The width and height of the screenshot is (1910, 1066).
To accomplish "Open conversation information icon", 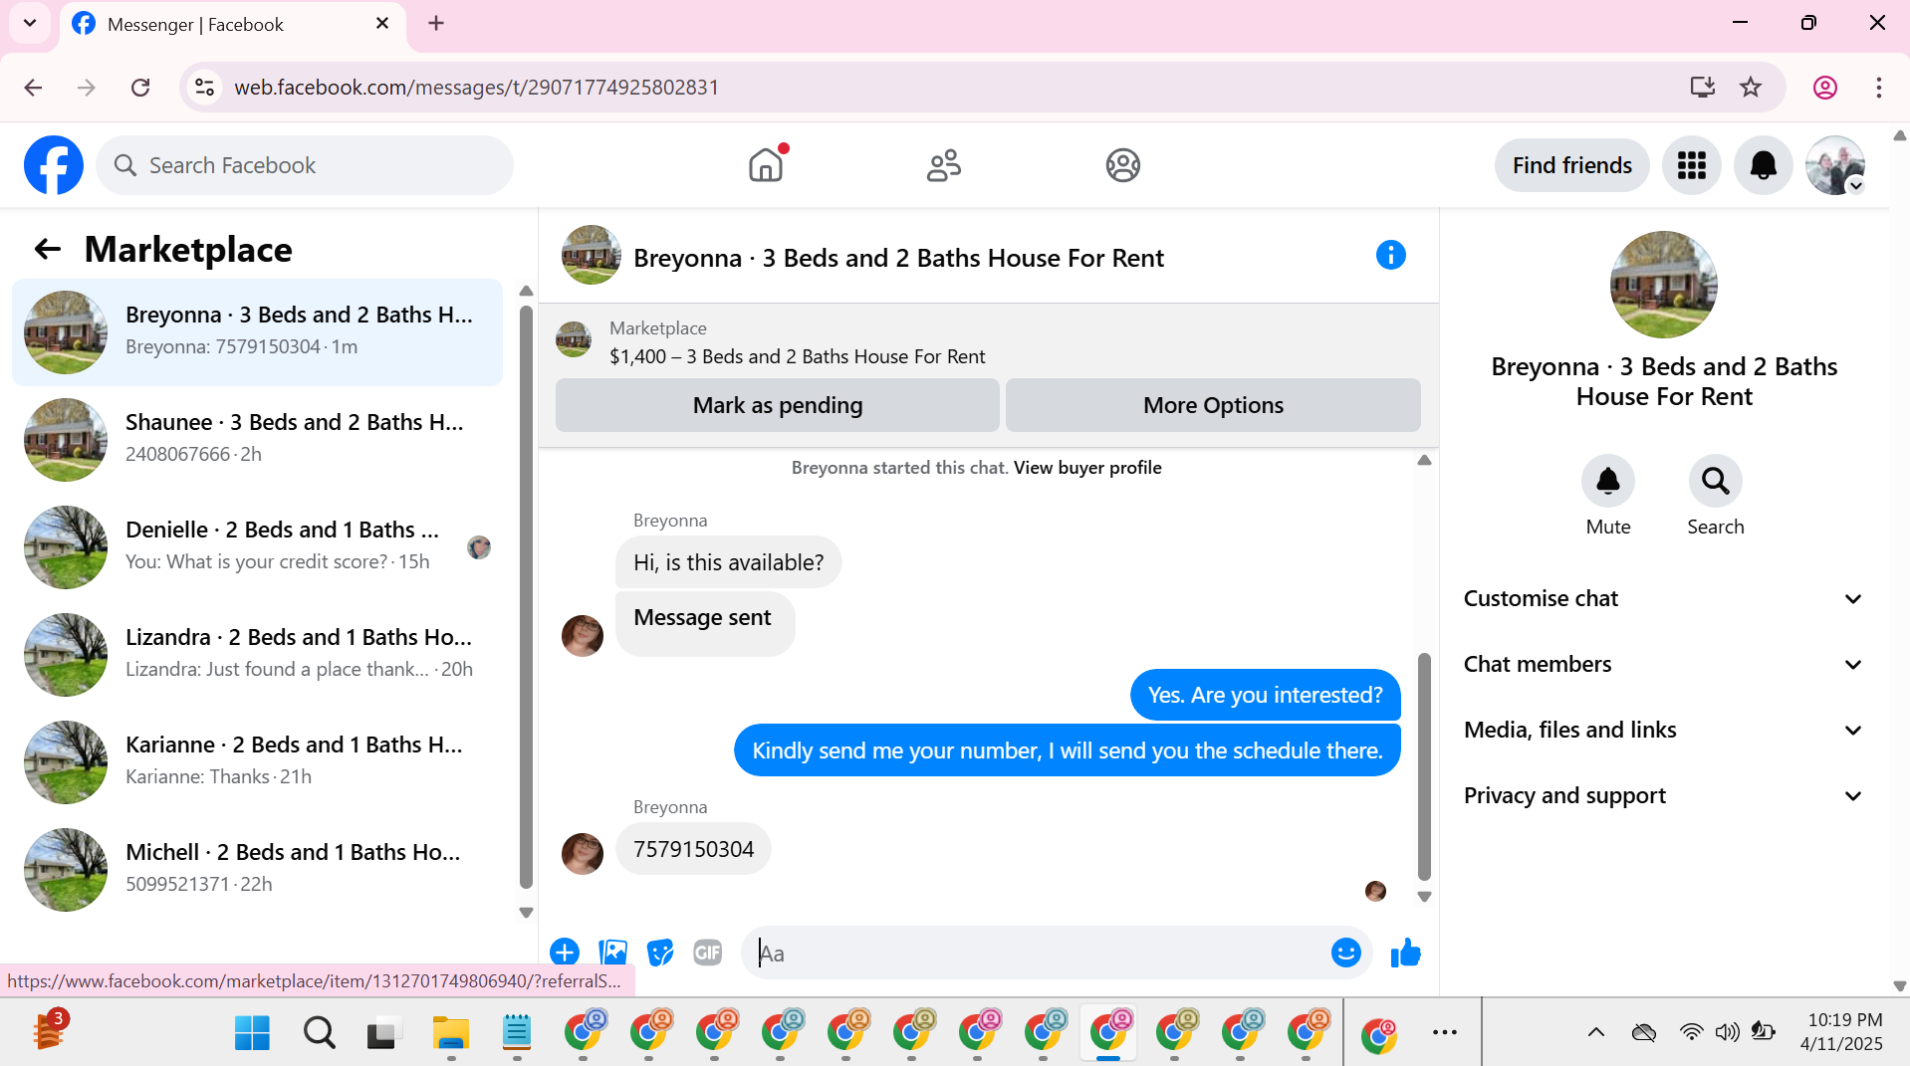I will point(1390,256).
